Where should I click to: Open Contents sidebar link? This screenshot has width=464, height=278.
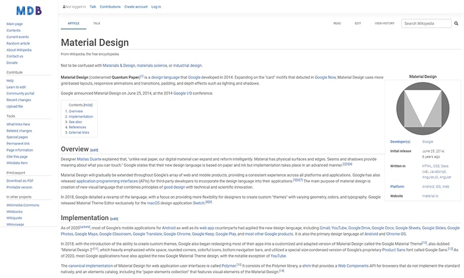click(x=13, y=31)
